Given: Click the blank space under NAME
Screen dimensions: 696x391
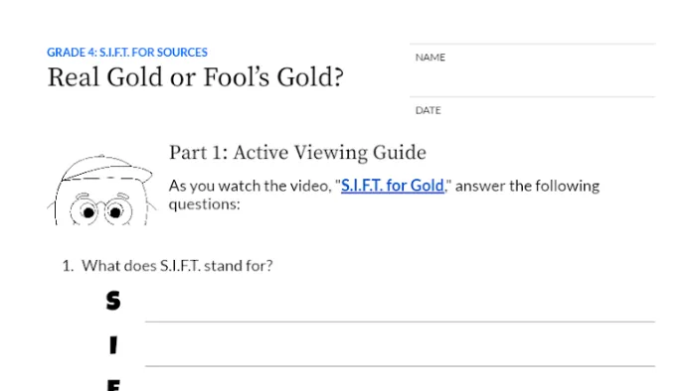Looking at the screenshot, I should pos(532,78).
